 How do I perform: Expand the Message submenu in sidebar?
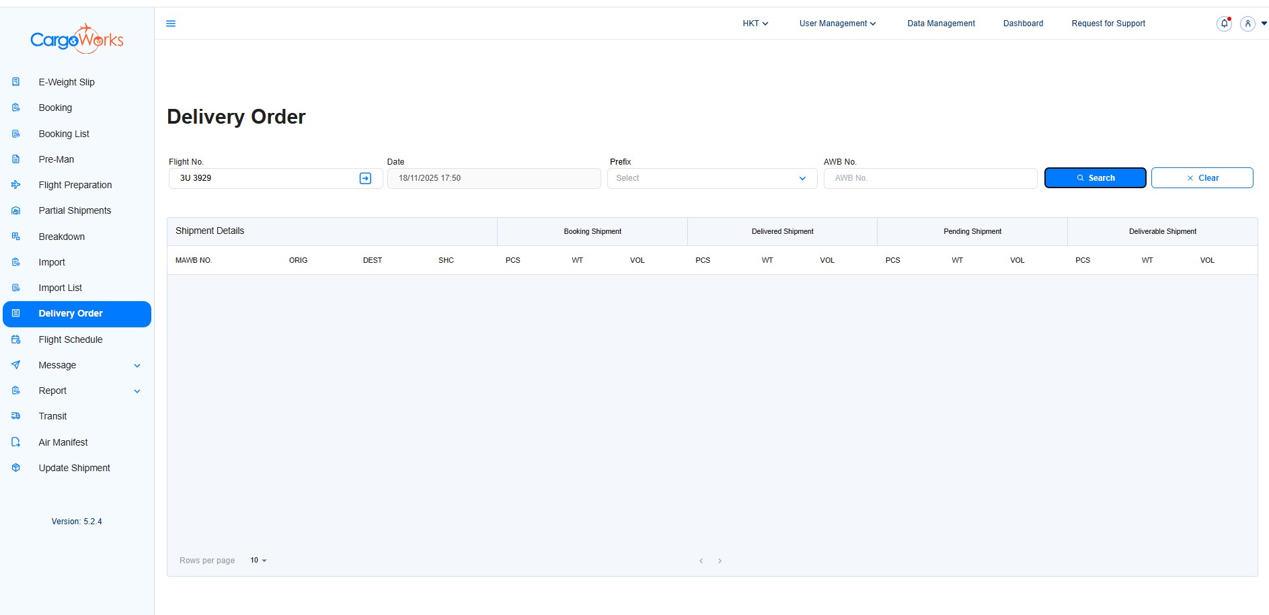tap(137, 366)
